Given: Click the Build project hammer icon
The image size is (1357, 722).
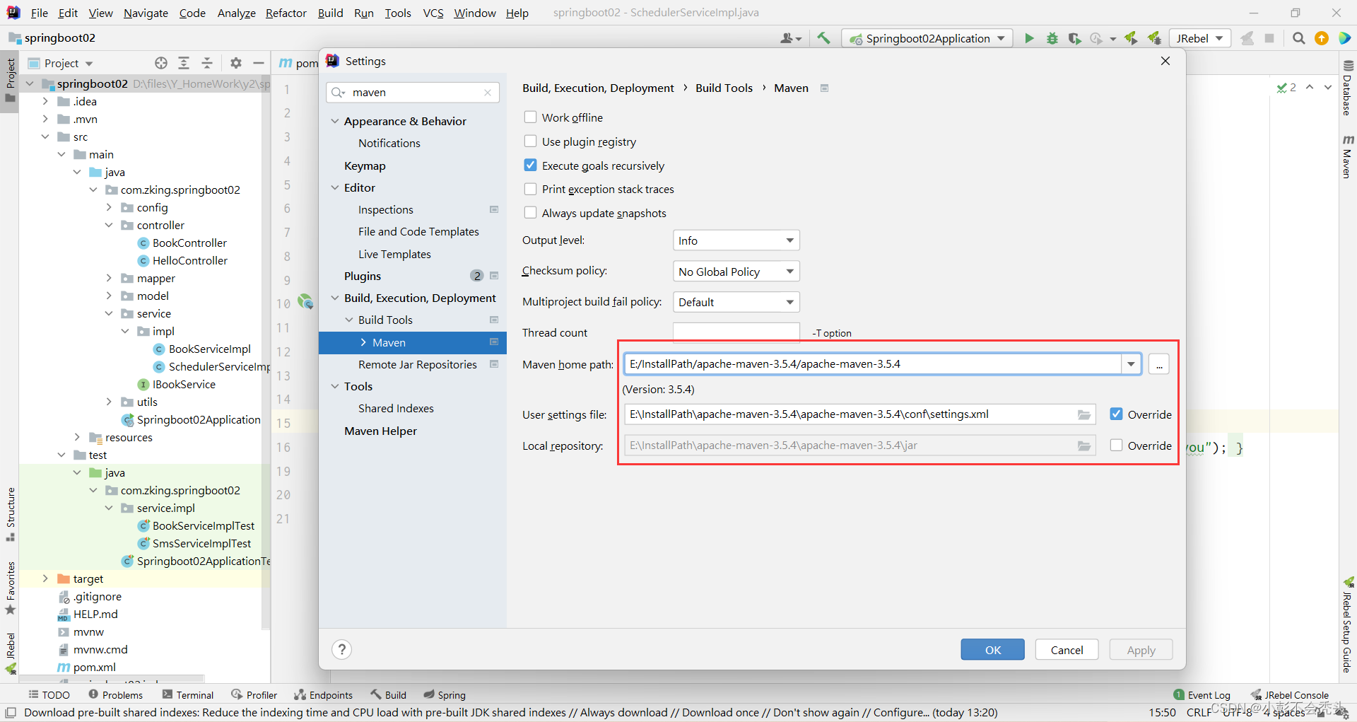Looking at the screenshot, I should coord(823,38).
